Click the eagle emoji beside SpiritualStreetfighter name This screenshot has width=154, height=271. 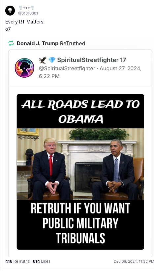pos(43,60)
